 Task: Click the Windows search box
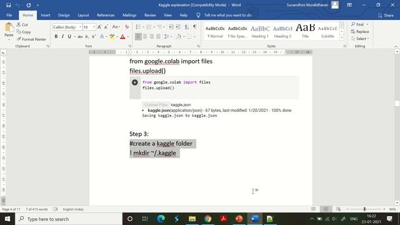pyautogui.click(x=69, y=219)
